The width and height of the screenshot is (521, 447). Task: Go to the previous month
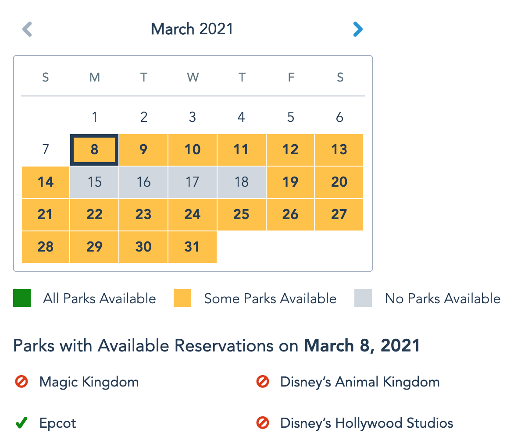(27, 29)
